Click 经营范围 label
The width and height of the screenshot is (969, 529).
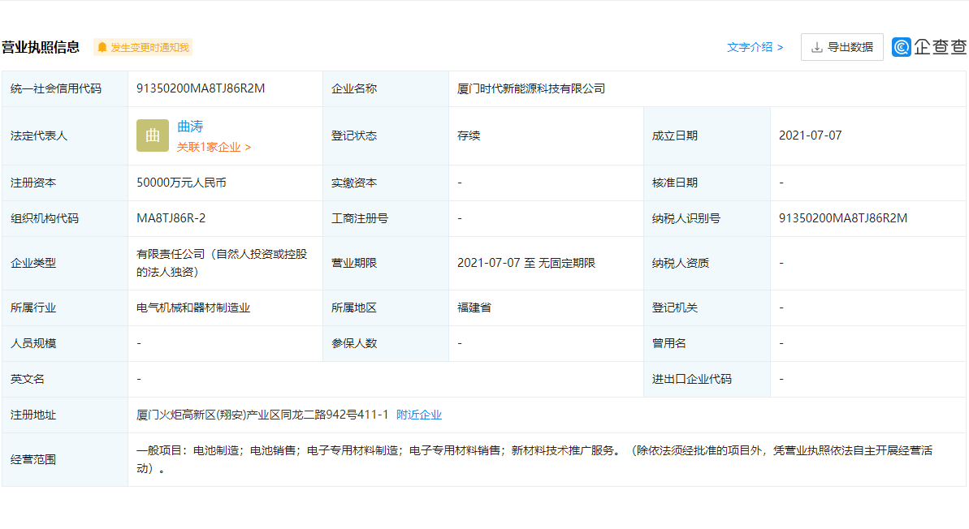pyautogui.click(x=33, y=459)
